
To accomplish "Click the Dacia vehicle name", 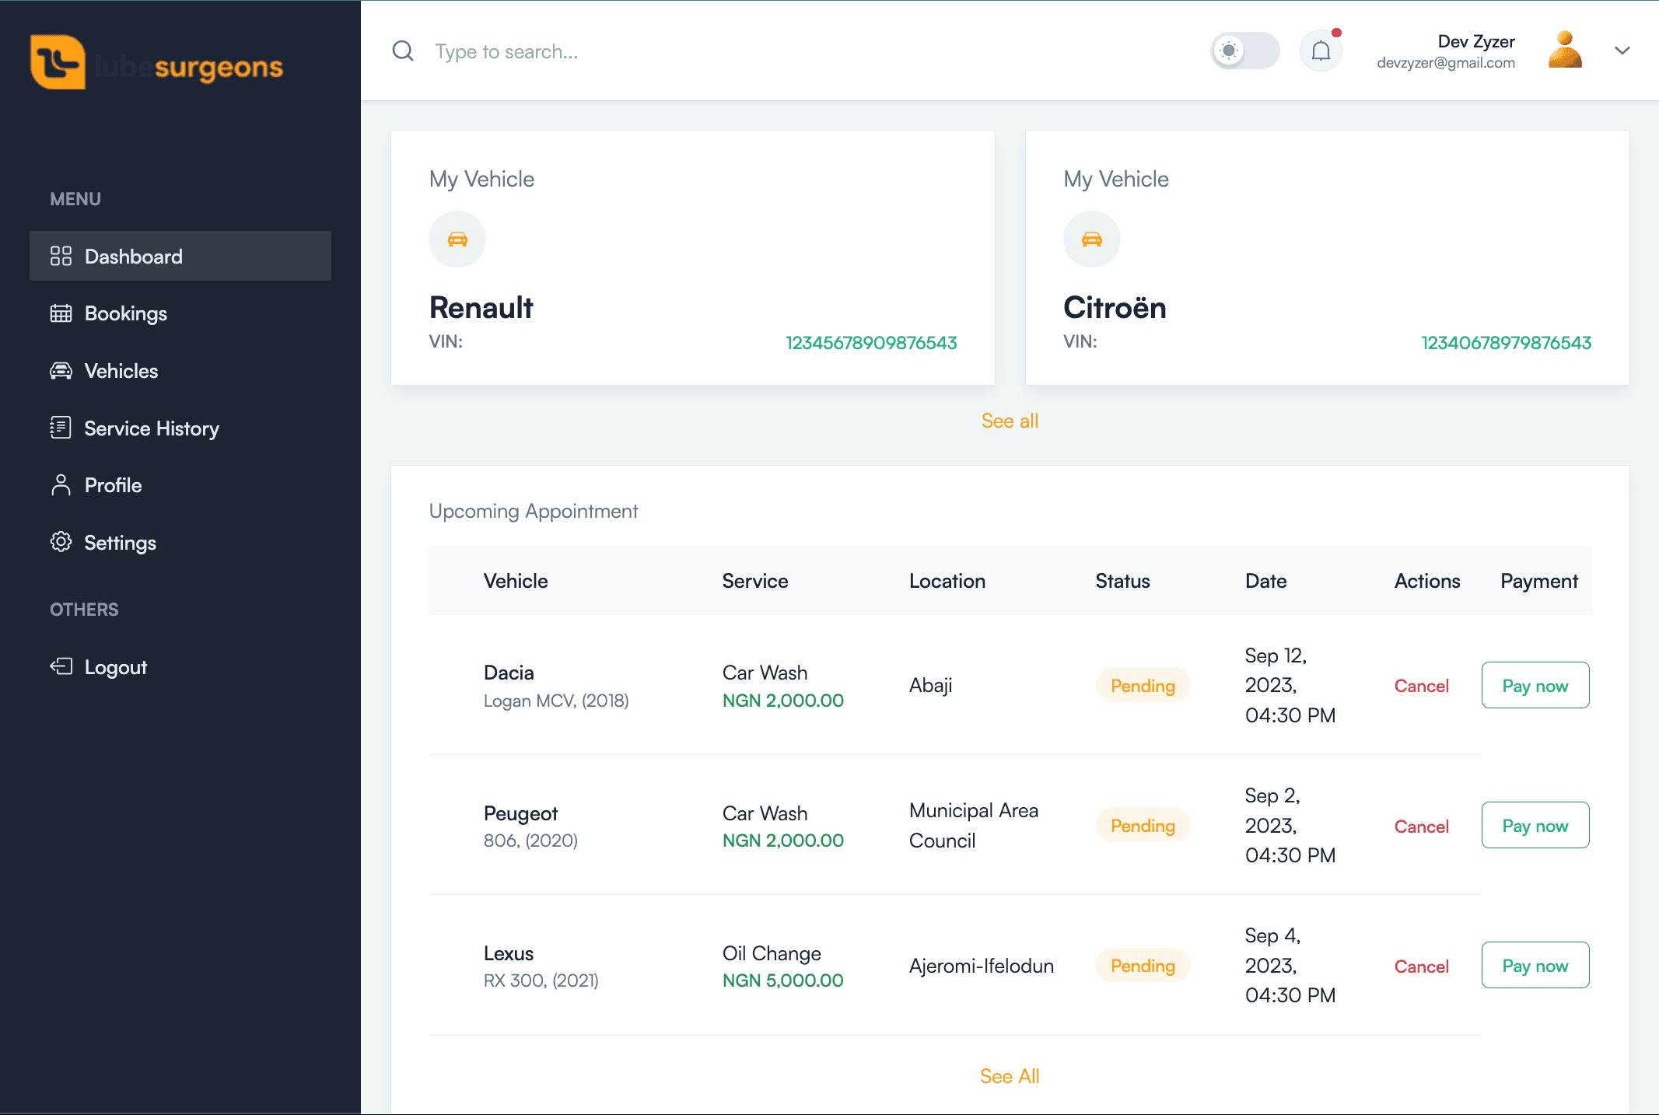I will coord(509,673).
